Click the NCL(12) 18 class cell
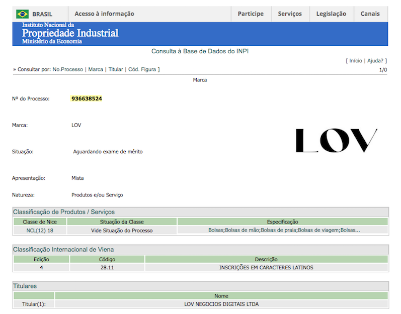401x314 pixels. pos(40,231)
